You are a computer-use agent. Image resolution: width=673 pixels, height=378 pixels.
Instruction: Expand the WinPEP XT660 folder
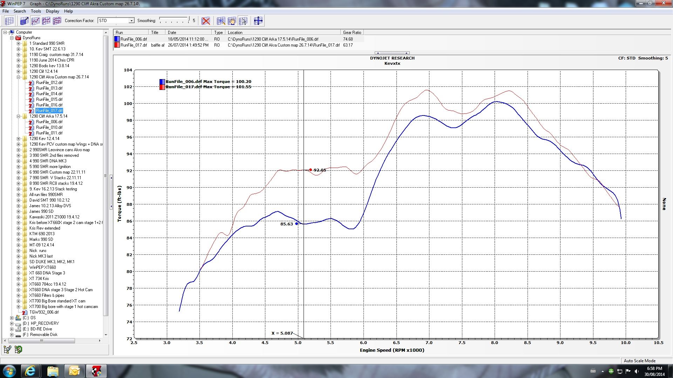(x=18, y=267)
